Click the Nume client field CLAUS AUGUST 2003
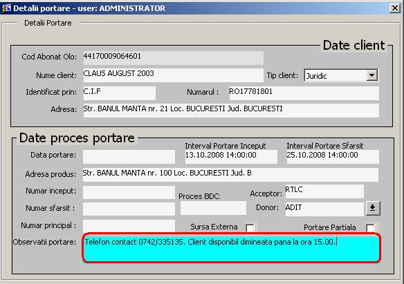This screenshot has width=404, height=284. [173, 75]
